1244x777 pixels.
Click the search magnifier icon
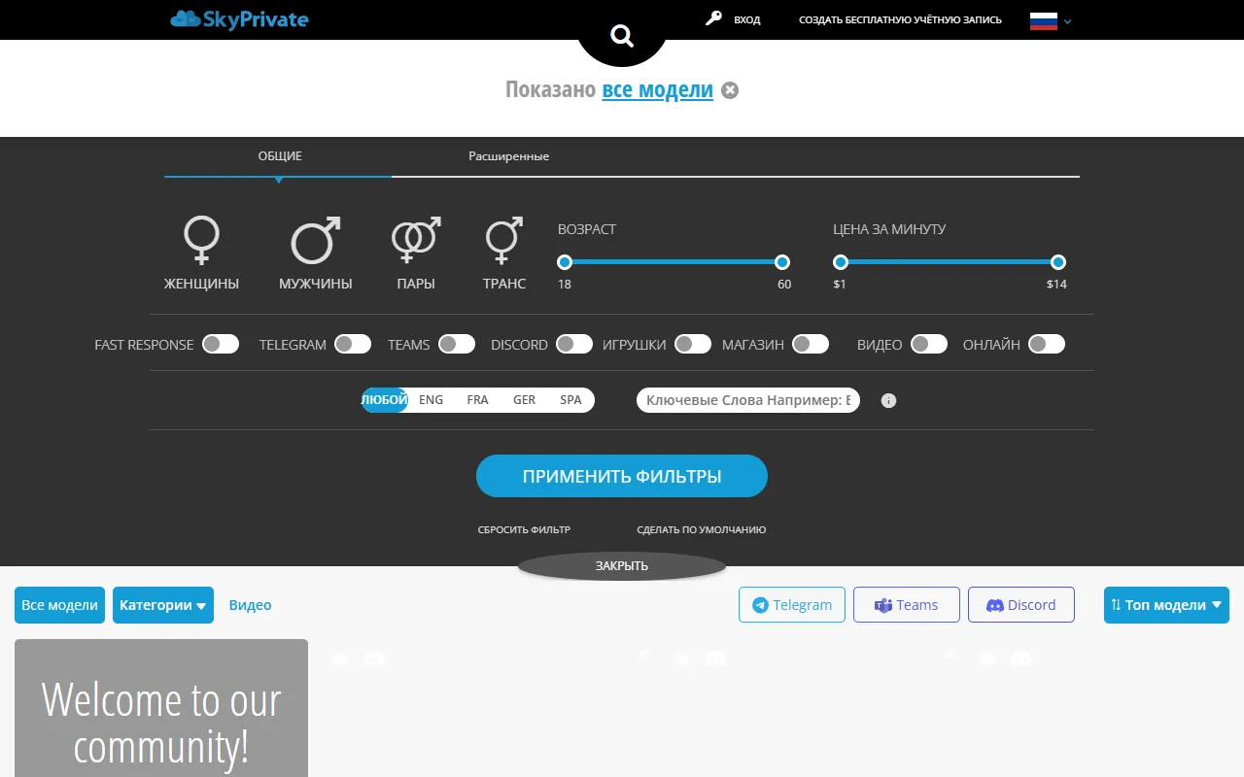pyautogui.click(x=621, y=36)
